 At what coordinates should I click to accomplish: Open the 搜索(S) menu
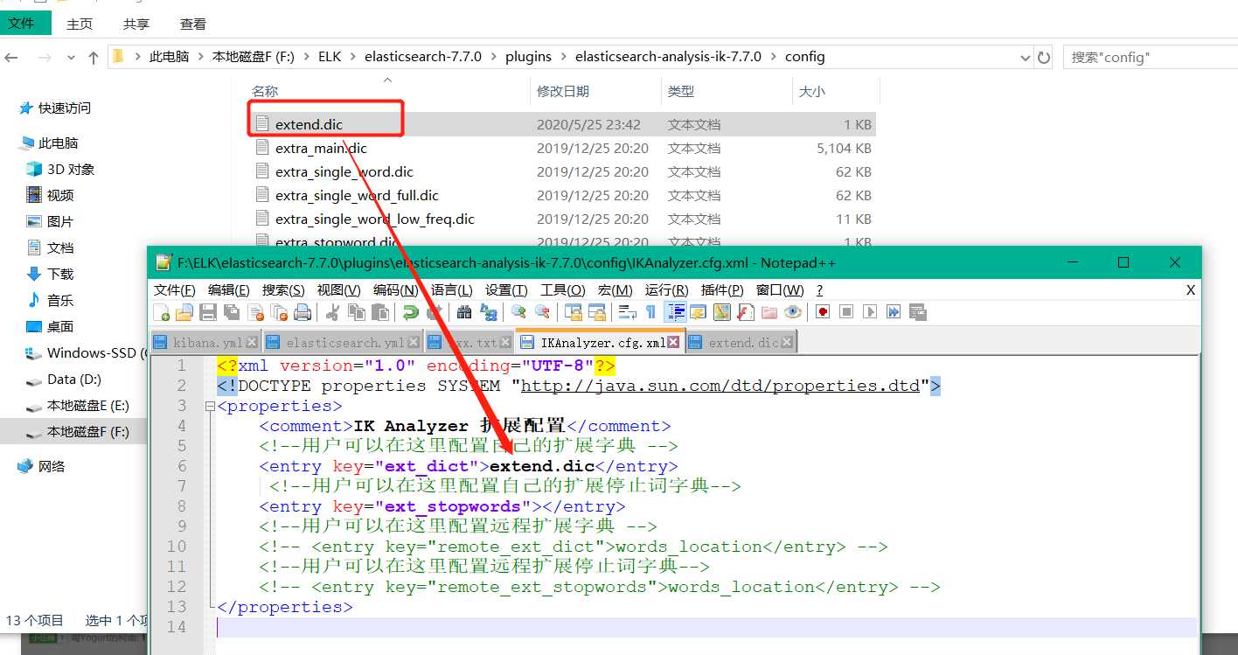click(x=283, y=290)
